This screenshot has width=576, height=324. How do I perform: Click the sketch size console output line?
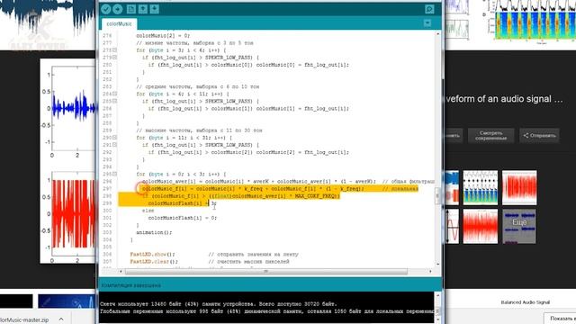(218, 304)
